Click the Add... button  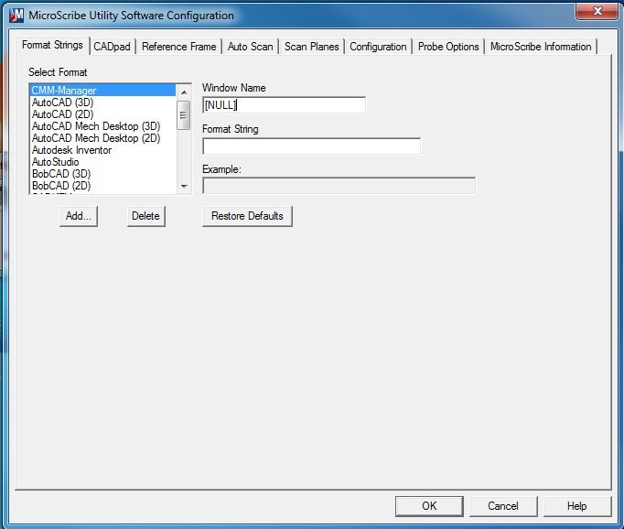coord(79,216)
